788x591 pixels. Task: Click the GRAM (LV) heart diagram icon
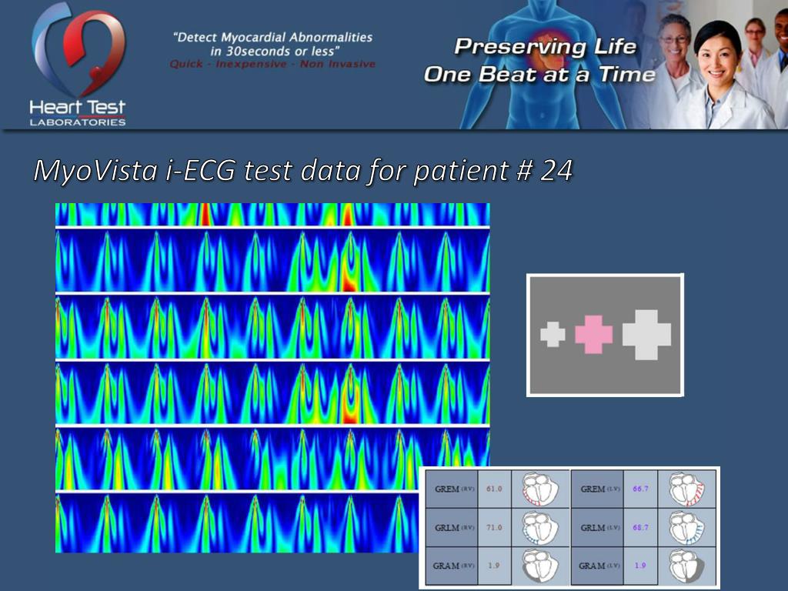tap(686, 566)
